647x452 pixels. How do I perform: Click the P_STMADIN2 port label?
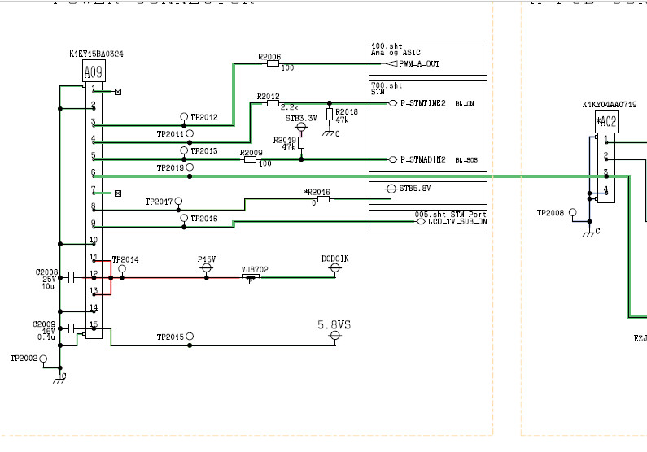click(x=423, y=159)
